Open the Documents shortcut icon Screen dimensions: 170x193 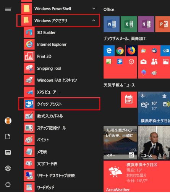tap(8, 137)
